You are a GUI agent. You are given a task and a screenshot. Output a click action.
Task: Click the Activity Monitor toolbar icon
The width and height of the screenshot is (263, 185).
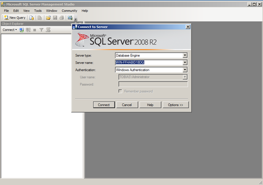[70, 18]
